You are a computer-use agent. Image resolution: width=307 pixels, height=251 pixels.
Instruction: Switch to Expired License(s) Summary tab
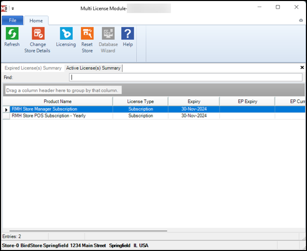click(x=33, y=68)
